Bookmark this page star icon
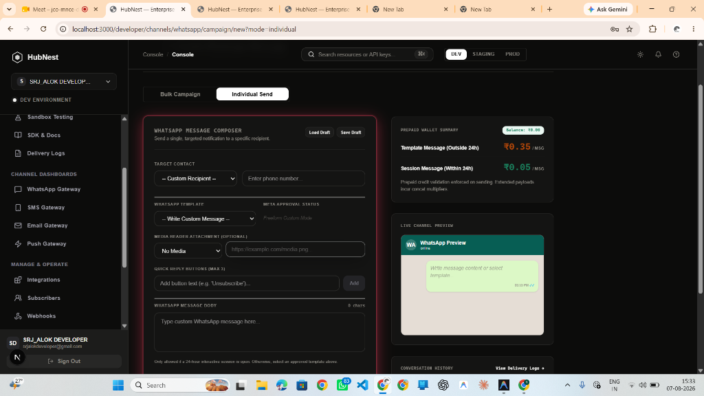Image resolution: width=704 pixels, height=396 pixels. pyautogui.click(x=630, y=29)
